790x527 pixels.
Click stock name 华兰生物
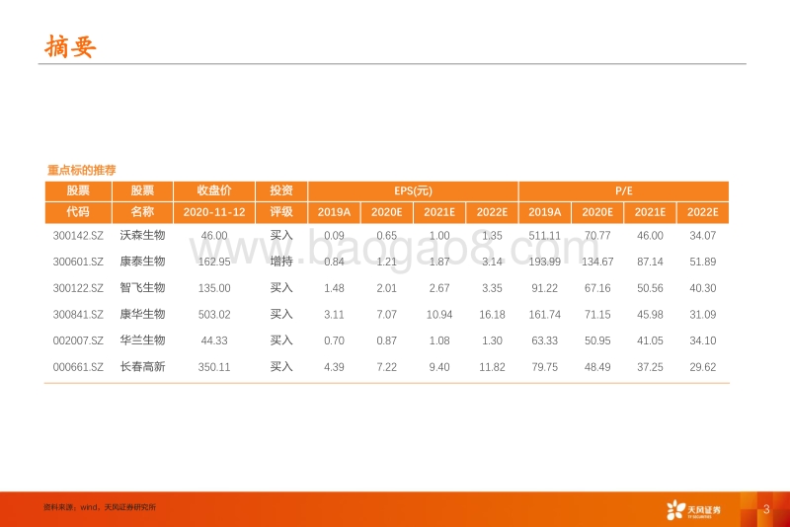click(142, 340)
